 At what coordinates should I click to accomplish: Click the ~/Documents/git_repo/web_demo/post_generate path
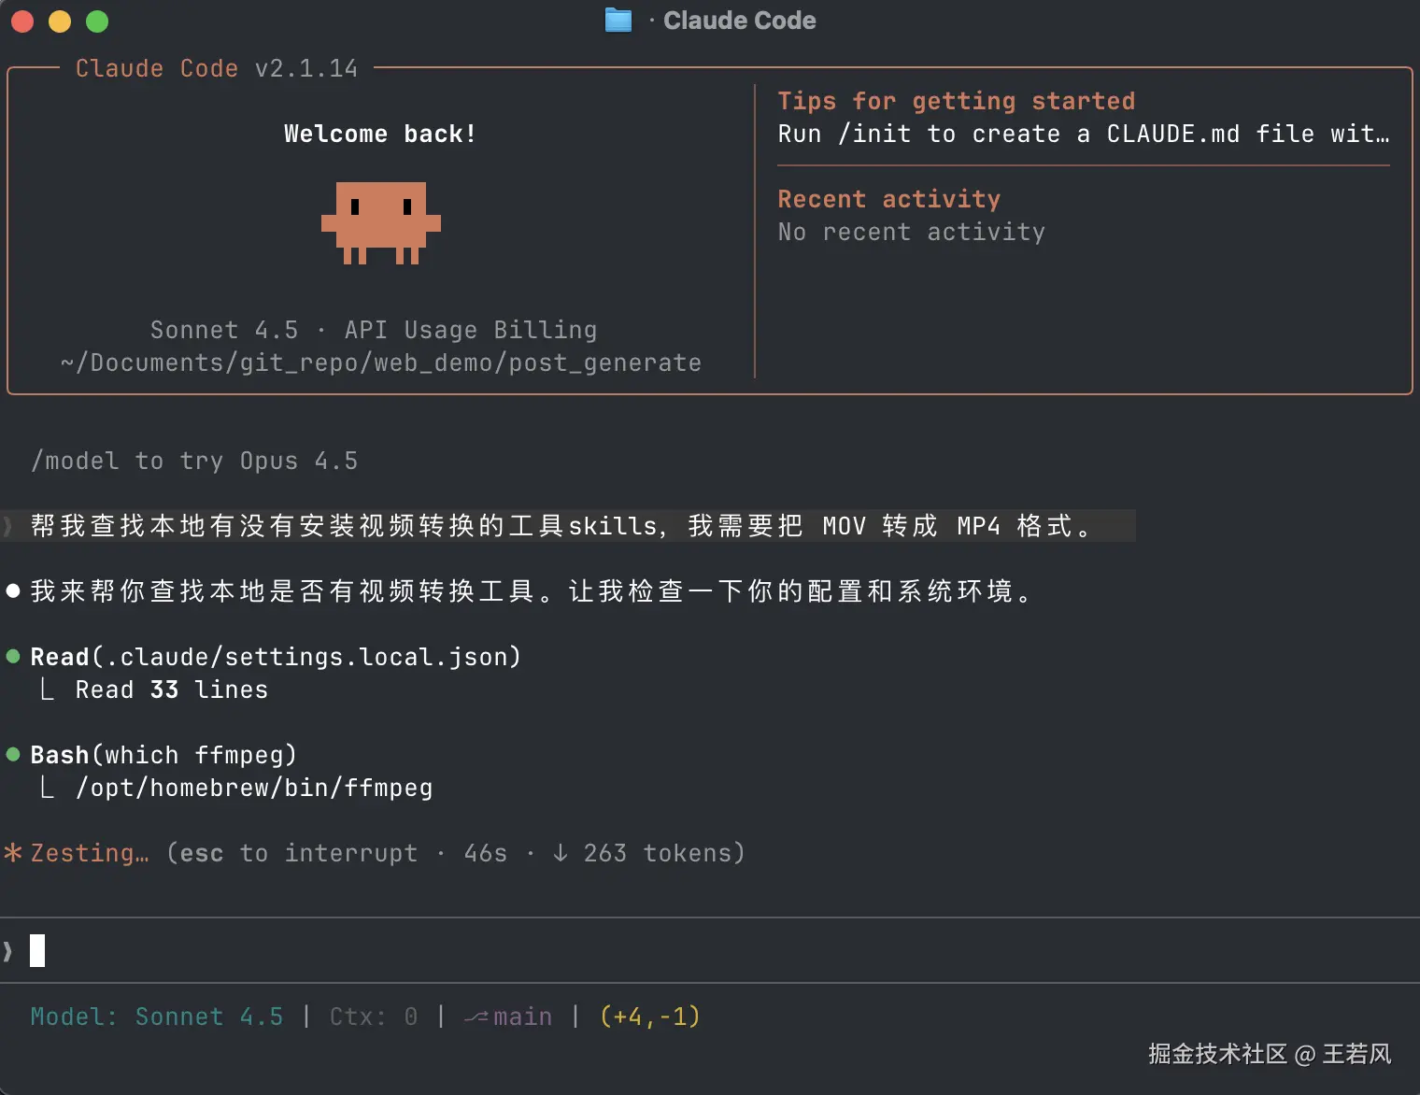coord(381,363)
